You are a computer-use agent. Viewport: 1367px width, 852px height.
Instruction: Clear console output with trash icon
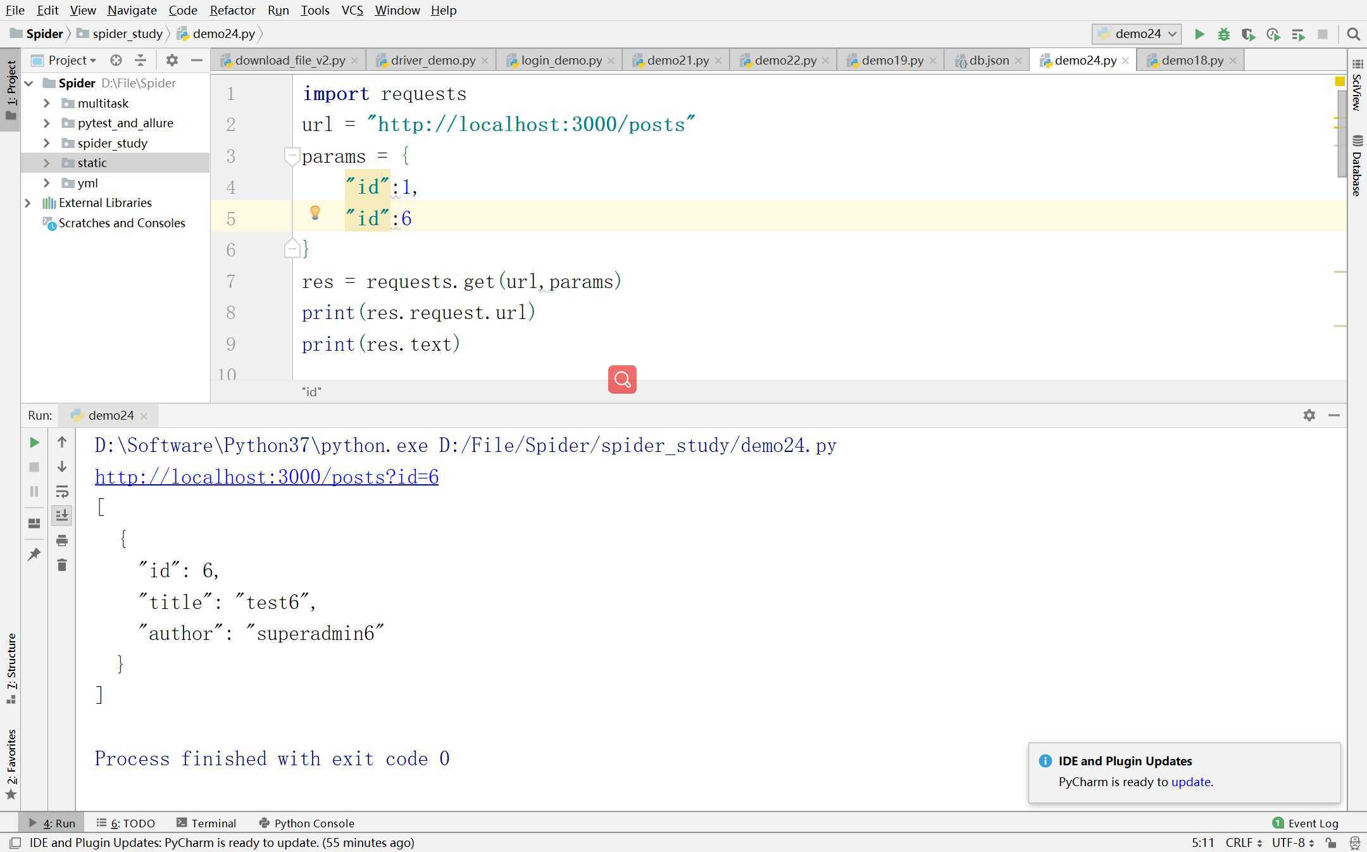62,565
